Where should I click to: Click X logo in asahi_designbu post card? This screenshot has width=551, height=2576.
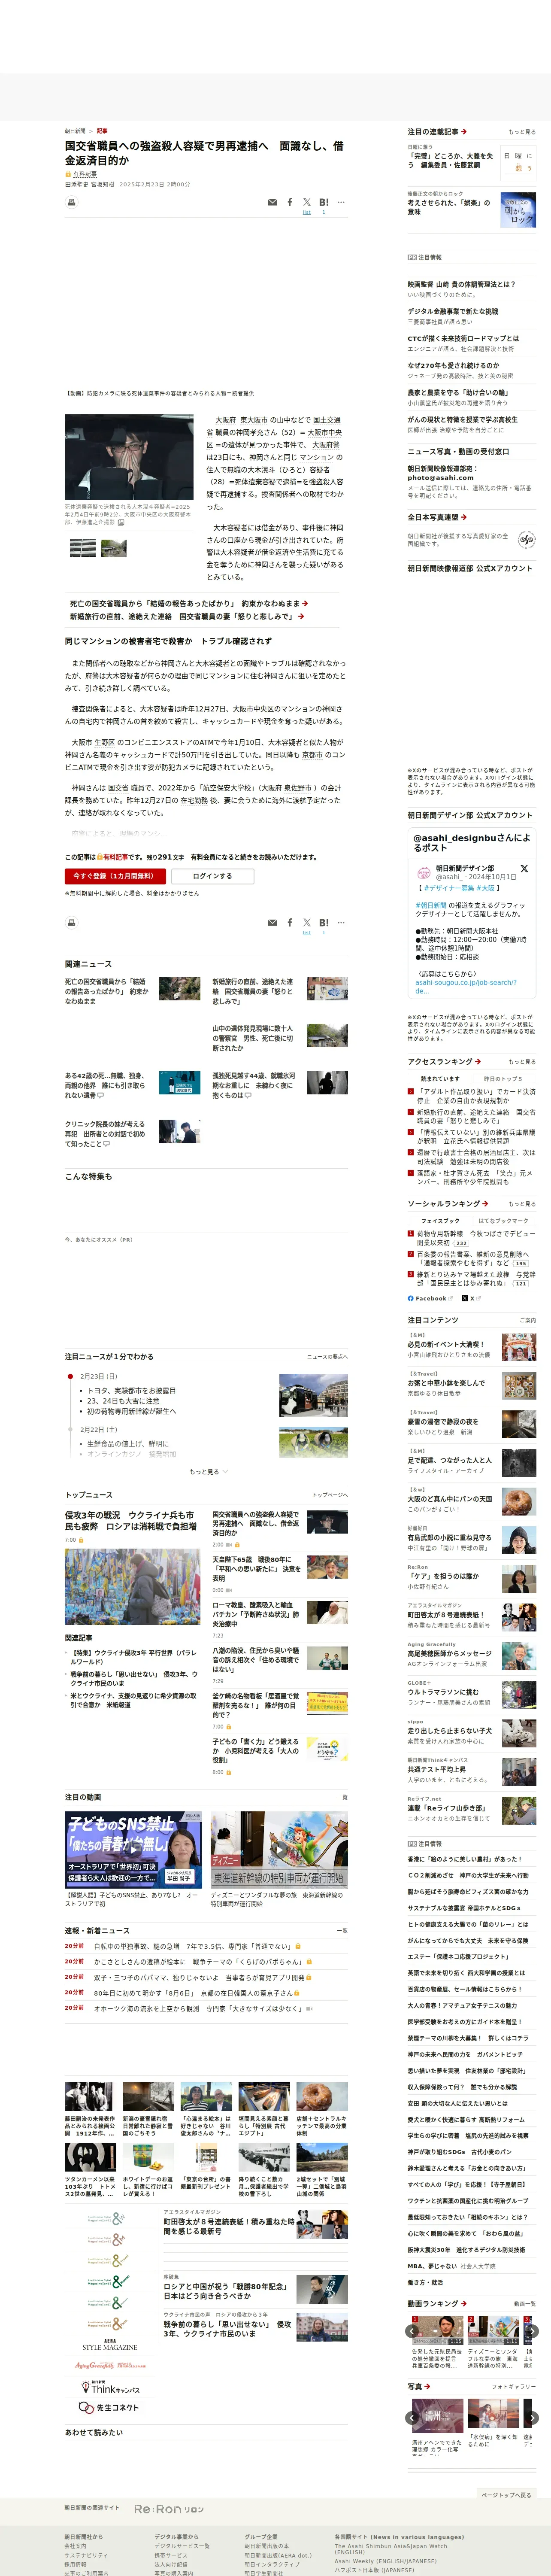(x=524, y=868)
